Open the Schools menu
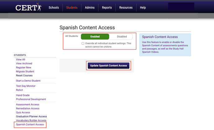214x130 pixels. (53, 8)
